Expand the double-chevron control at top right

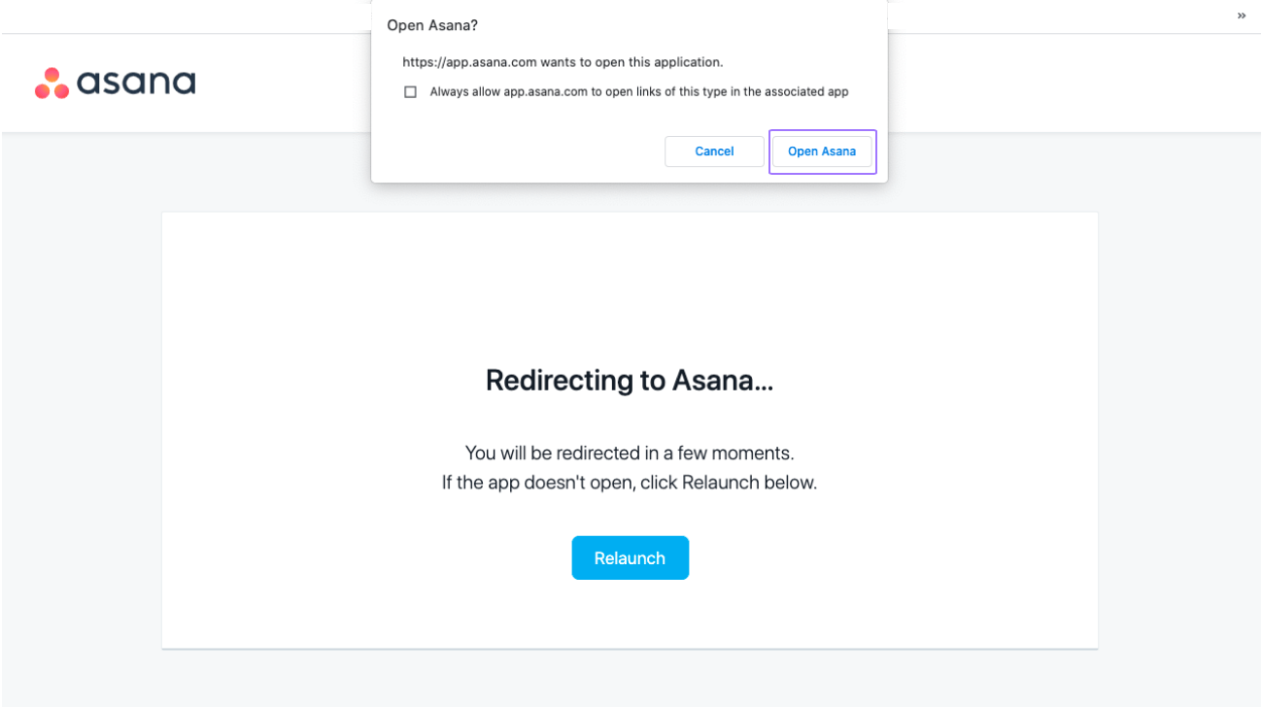(x=1241, y=16)
